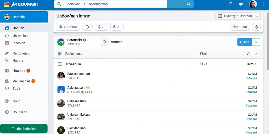The image size is (269, 134).
Task: Open the header magnifier icon beside cloud
Action: 231,4
